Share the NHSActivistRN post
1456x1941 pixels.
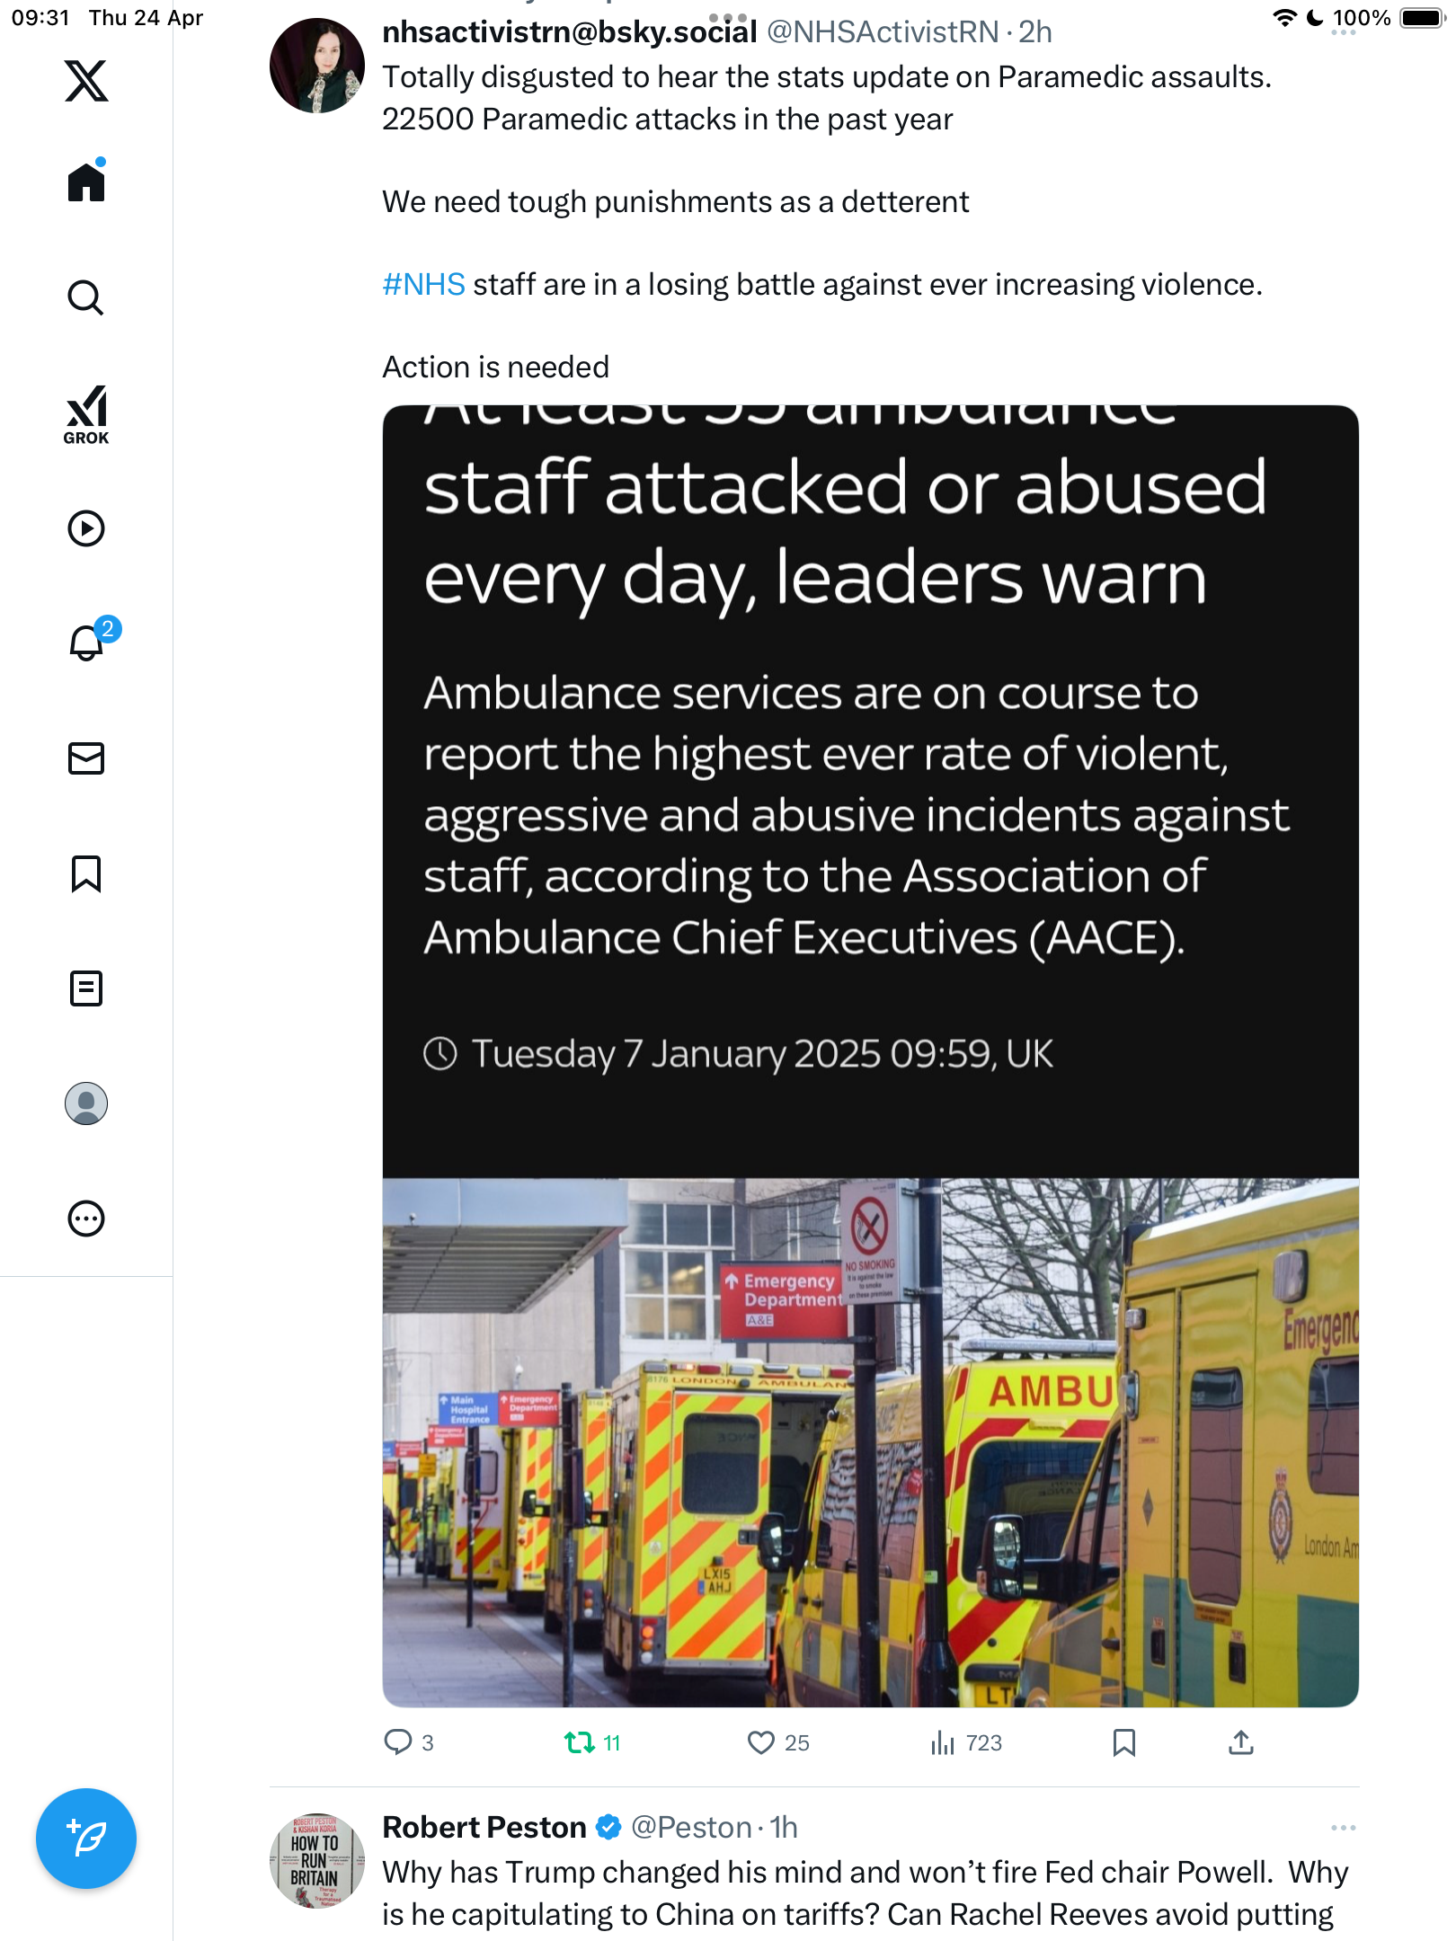click(x=1241, y=1742)
